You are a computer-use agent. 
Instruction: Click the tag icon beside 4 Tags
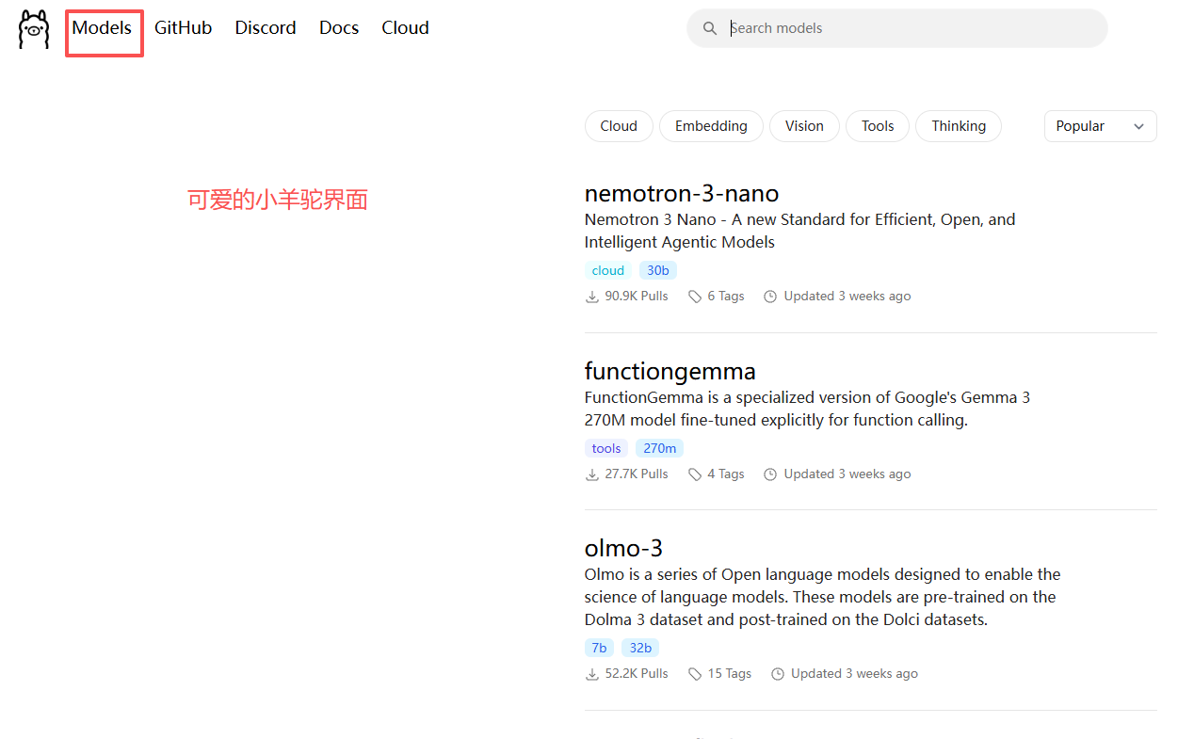pos(695,474)
